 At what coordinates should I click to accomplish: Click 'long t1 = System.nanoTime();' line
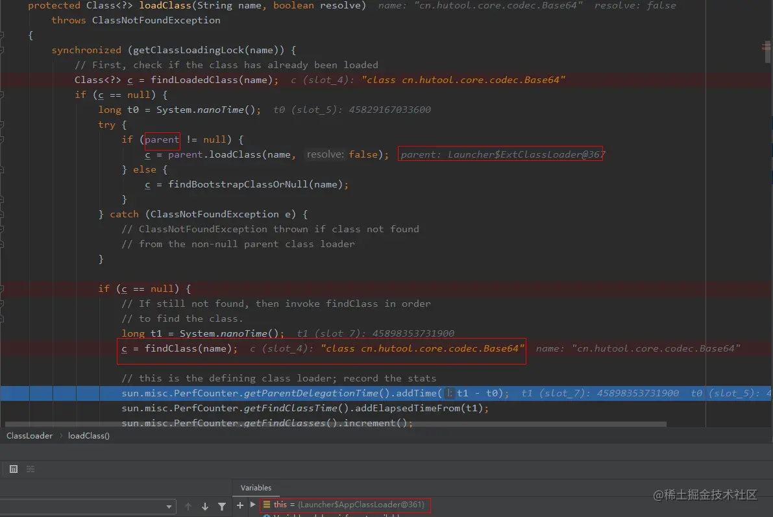click(202, 333)
